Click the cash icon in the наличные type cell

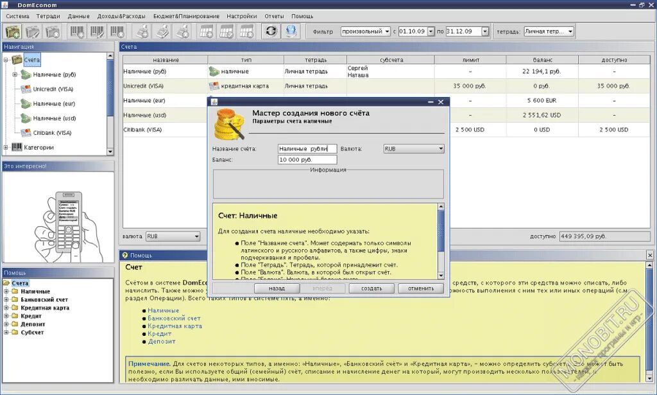tap(214, 71)
